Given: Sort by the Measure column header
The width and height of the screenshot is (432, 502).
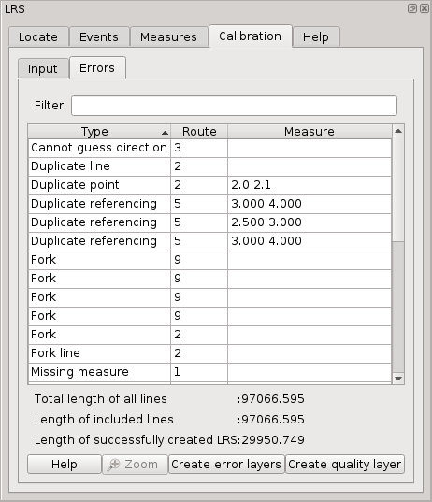Looking at the screenshot, I should tap(310, 132).
